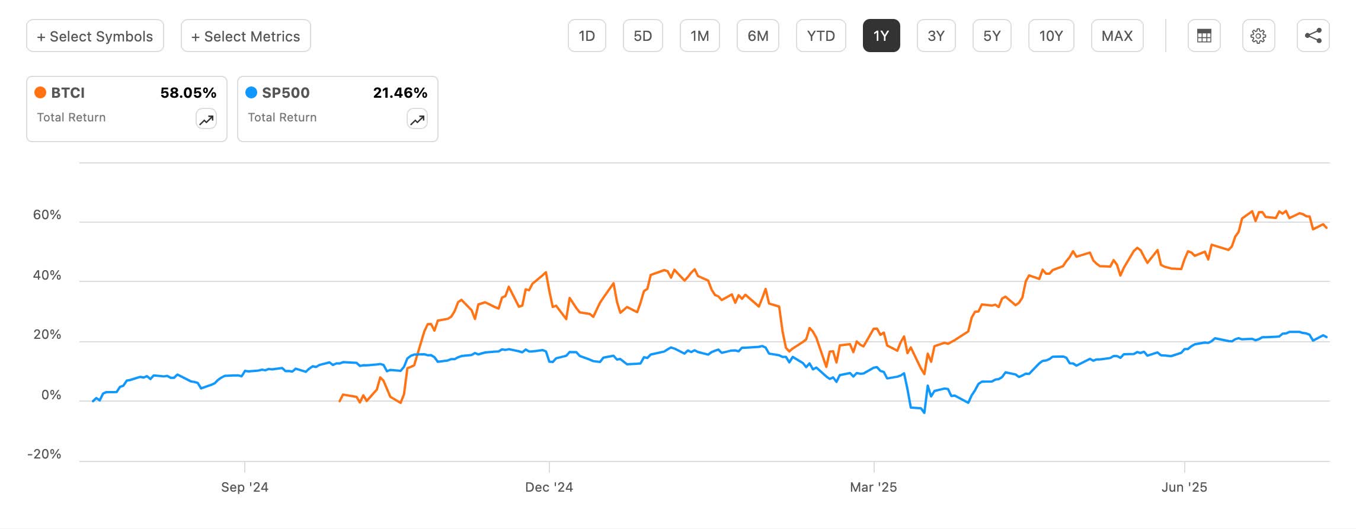Select the 6M range

point(757,36)
